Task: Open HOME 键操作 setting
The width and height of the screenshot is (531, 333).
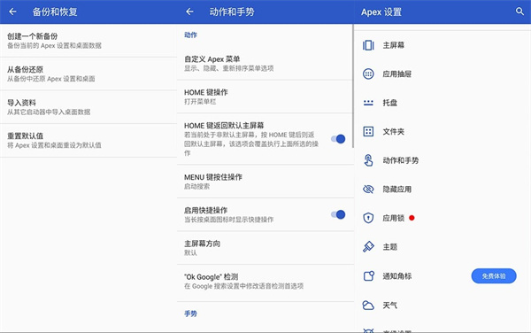Action: click(265, 97)
